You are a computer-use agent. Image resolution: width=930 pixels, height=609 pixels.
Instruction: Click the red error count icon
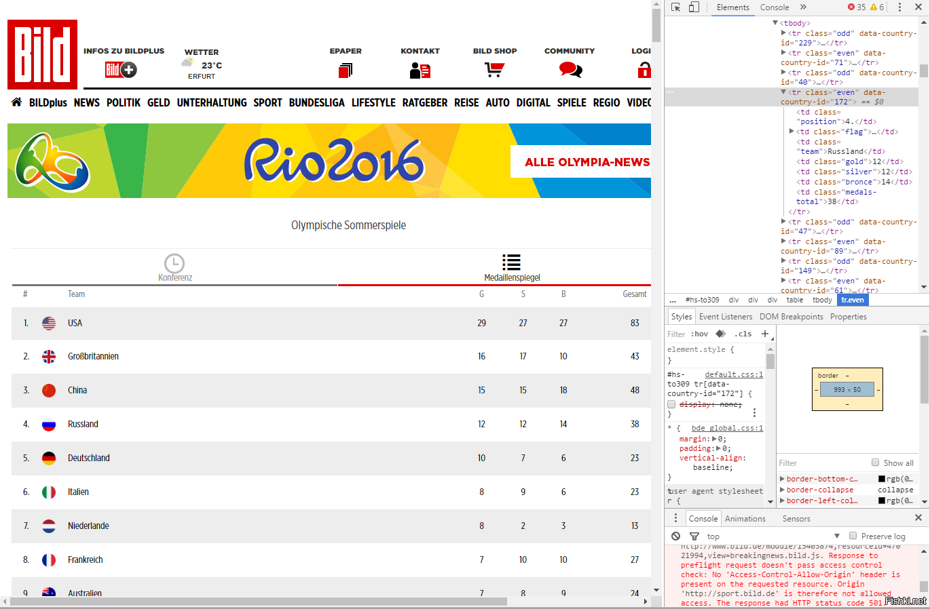coord(851,7)
